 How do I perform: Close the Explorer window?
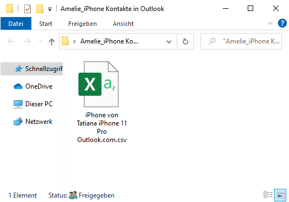click(276, 8)
